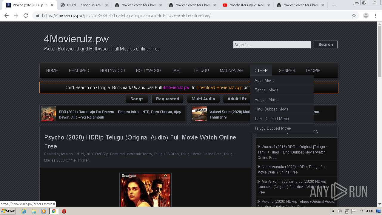This screenshot has width=382, height=215.
Task: Click the site lock icon in address bar
Action: [x=38, y=16]
